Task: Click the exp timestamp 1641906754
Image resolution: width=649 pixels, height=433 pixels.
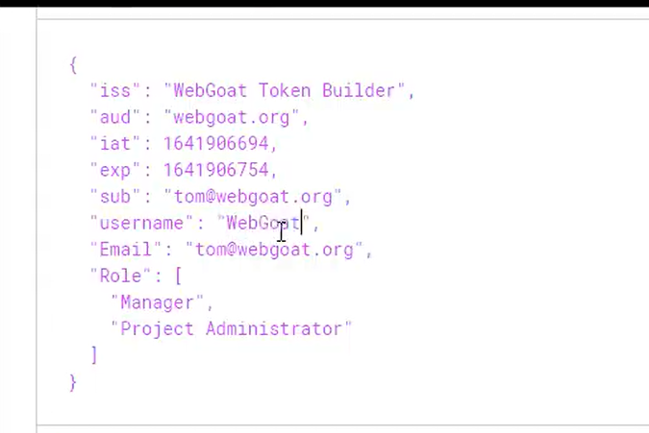Action: click(x=215, y=170)
